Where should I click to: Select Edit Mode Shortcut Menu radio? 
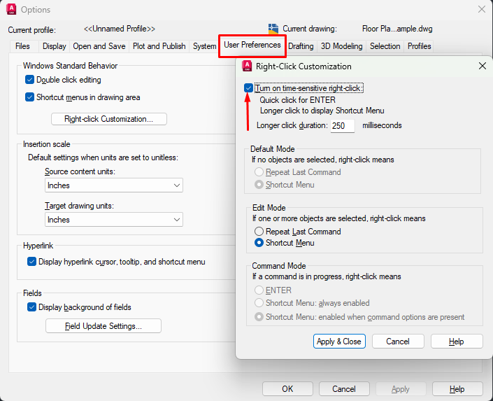[x=259, y=243]
